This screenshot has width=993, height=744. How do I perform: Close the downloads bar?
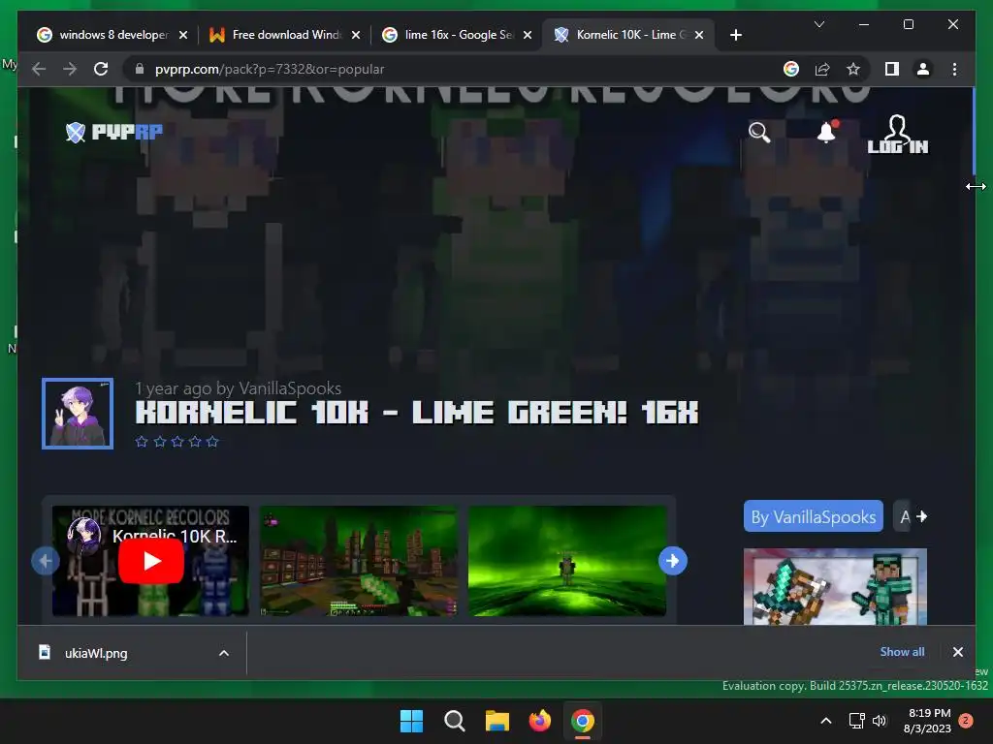click(x=957, y=652)
